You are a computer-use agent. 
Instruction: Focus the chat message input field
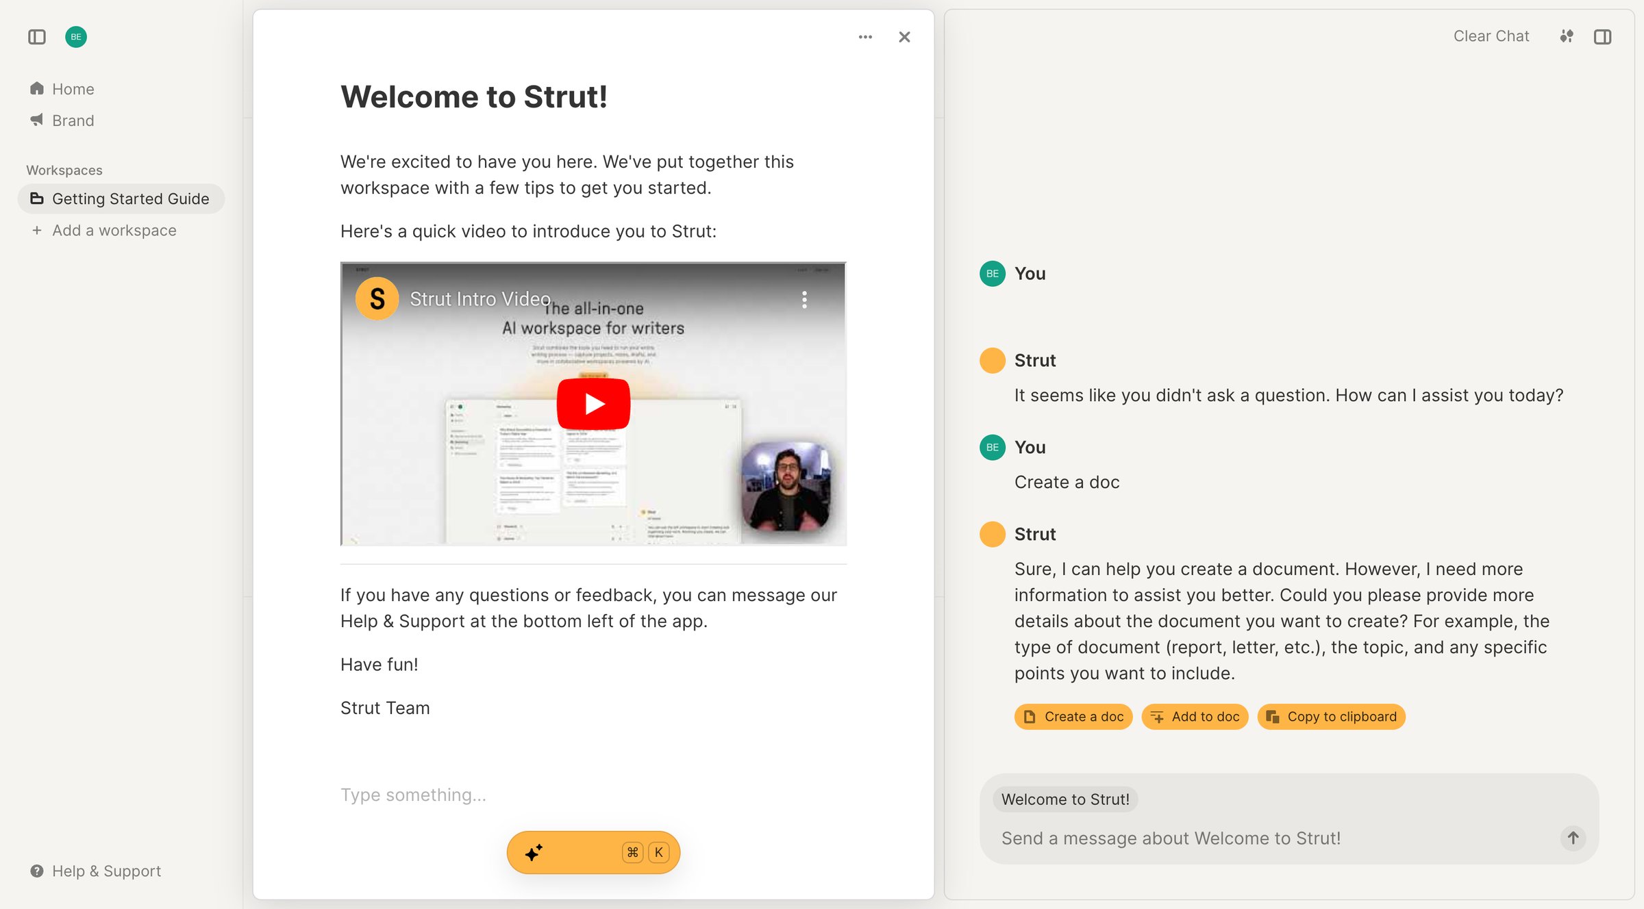[x=1274, y=838]
